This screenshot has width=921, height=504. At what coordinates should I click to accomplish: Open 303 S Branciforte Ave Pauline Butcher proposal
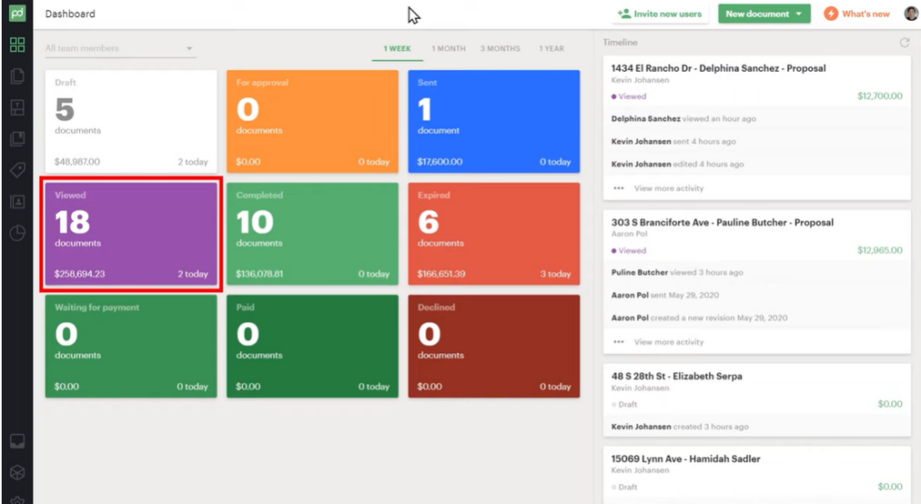(722, 223)
